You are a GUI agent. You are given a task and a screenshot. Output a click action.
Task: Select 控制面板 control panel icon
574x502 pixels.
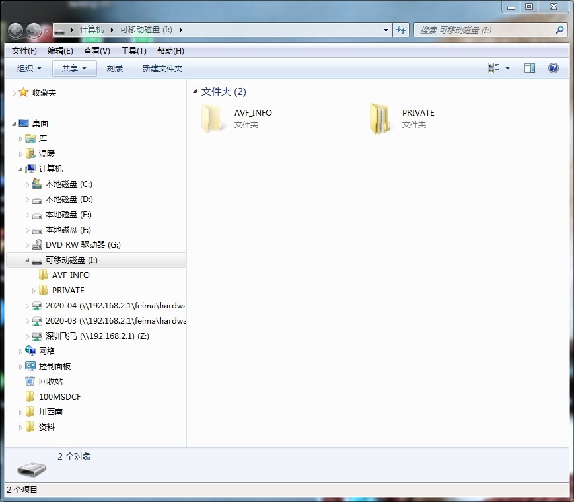coord(30,366)
